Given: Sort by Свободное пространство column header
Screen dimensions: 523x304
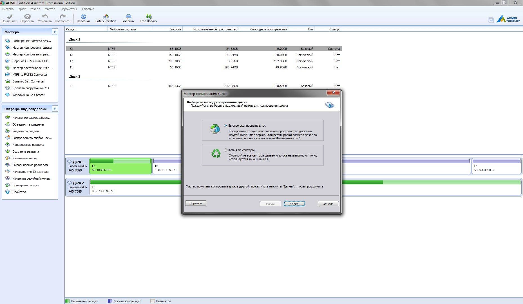Looking at the screenshot, I should click(x=264, y=29).
